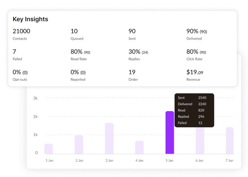Click the Click Rate label
The width and height of the screenshot is (248, 177).
tap(195, 59)
